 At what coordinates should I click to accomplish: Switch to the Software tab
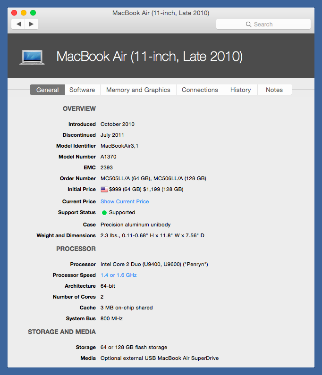point(82,90)
